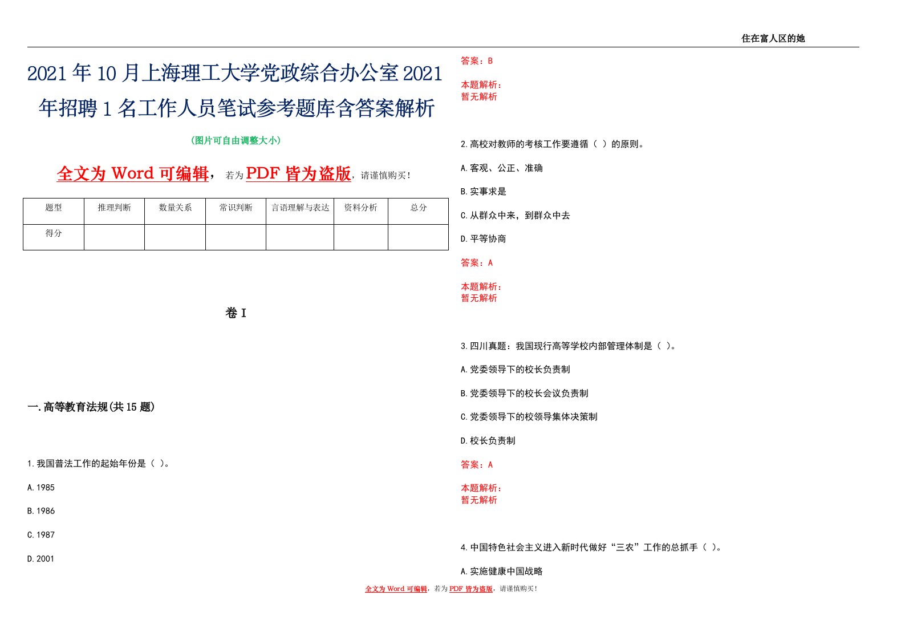Click the section heading 一.高等教育法规(共15题)
The image size is (905, 640).
[91, 407]
